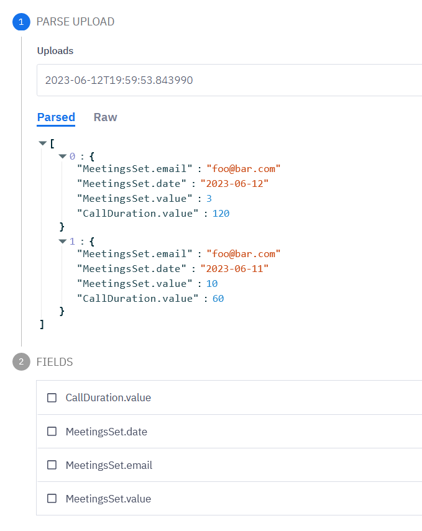Click the CallDuration value 120 in item 0

coord(221,214)
